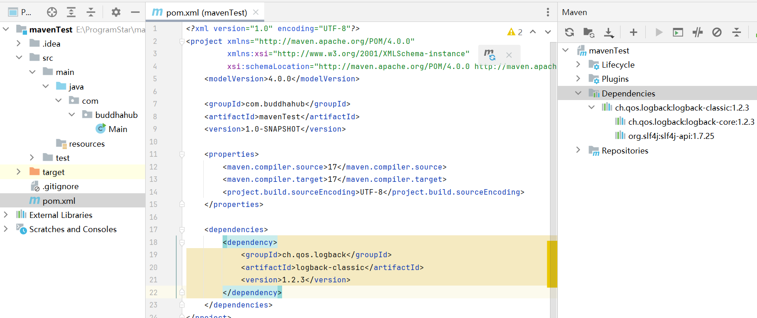Click the warnings indicator showing 2
This screenshot has height=318, width=757.
(515, 32)
